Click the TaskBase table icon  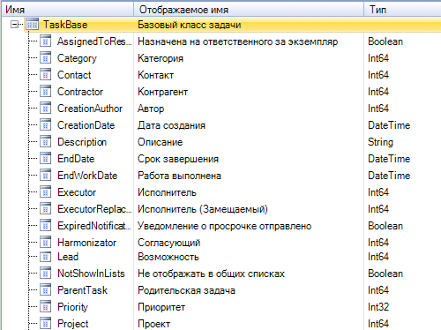pyautogui.click(x=32, y=25)
